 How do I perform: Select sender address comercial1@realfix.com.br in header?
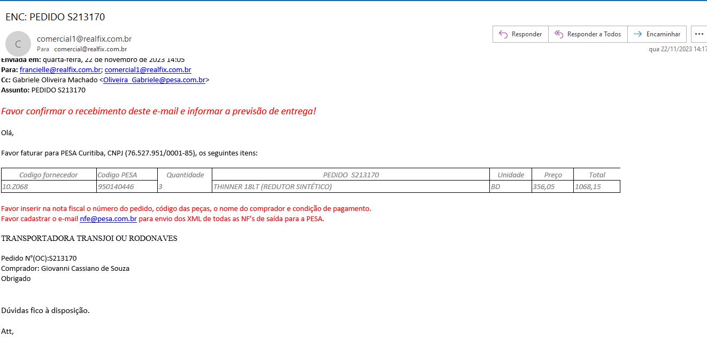pos(84,39)
